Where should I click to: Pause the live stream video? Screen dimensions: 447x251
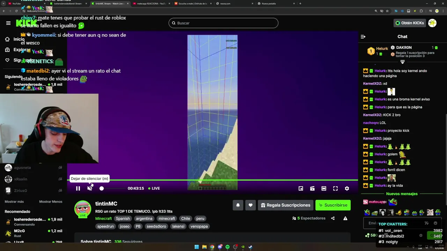click(78, 188)
